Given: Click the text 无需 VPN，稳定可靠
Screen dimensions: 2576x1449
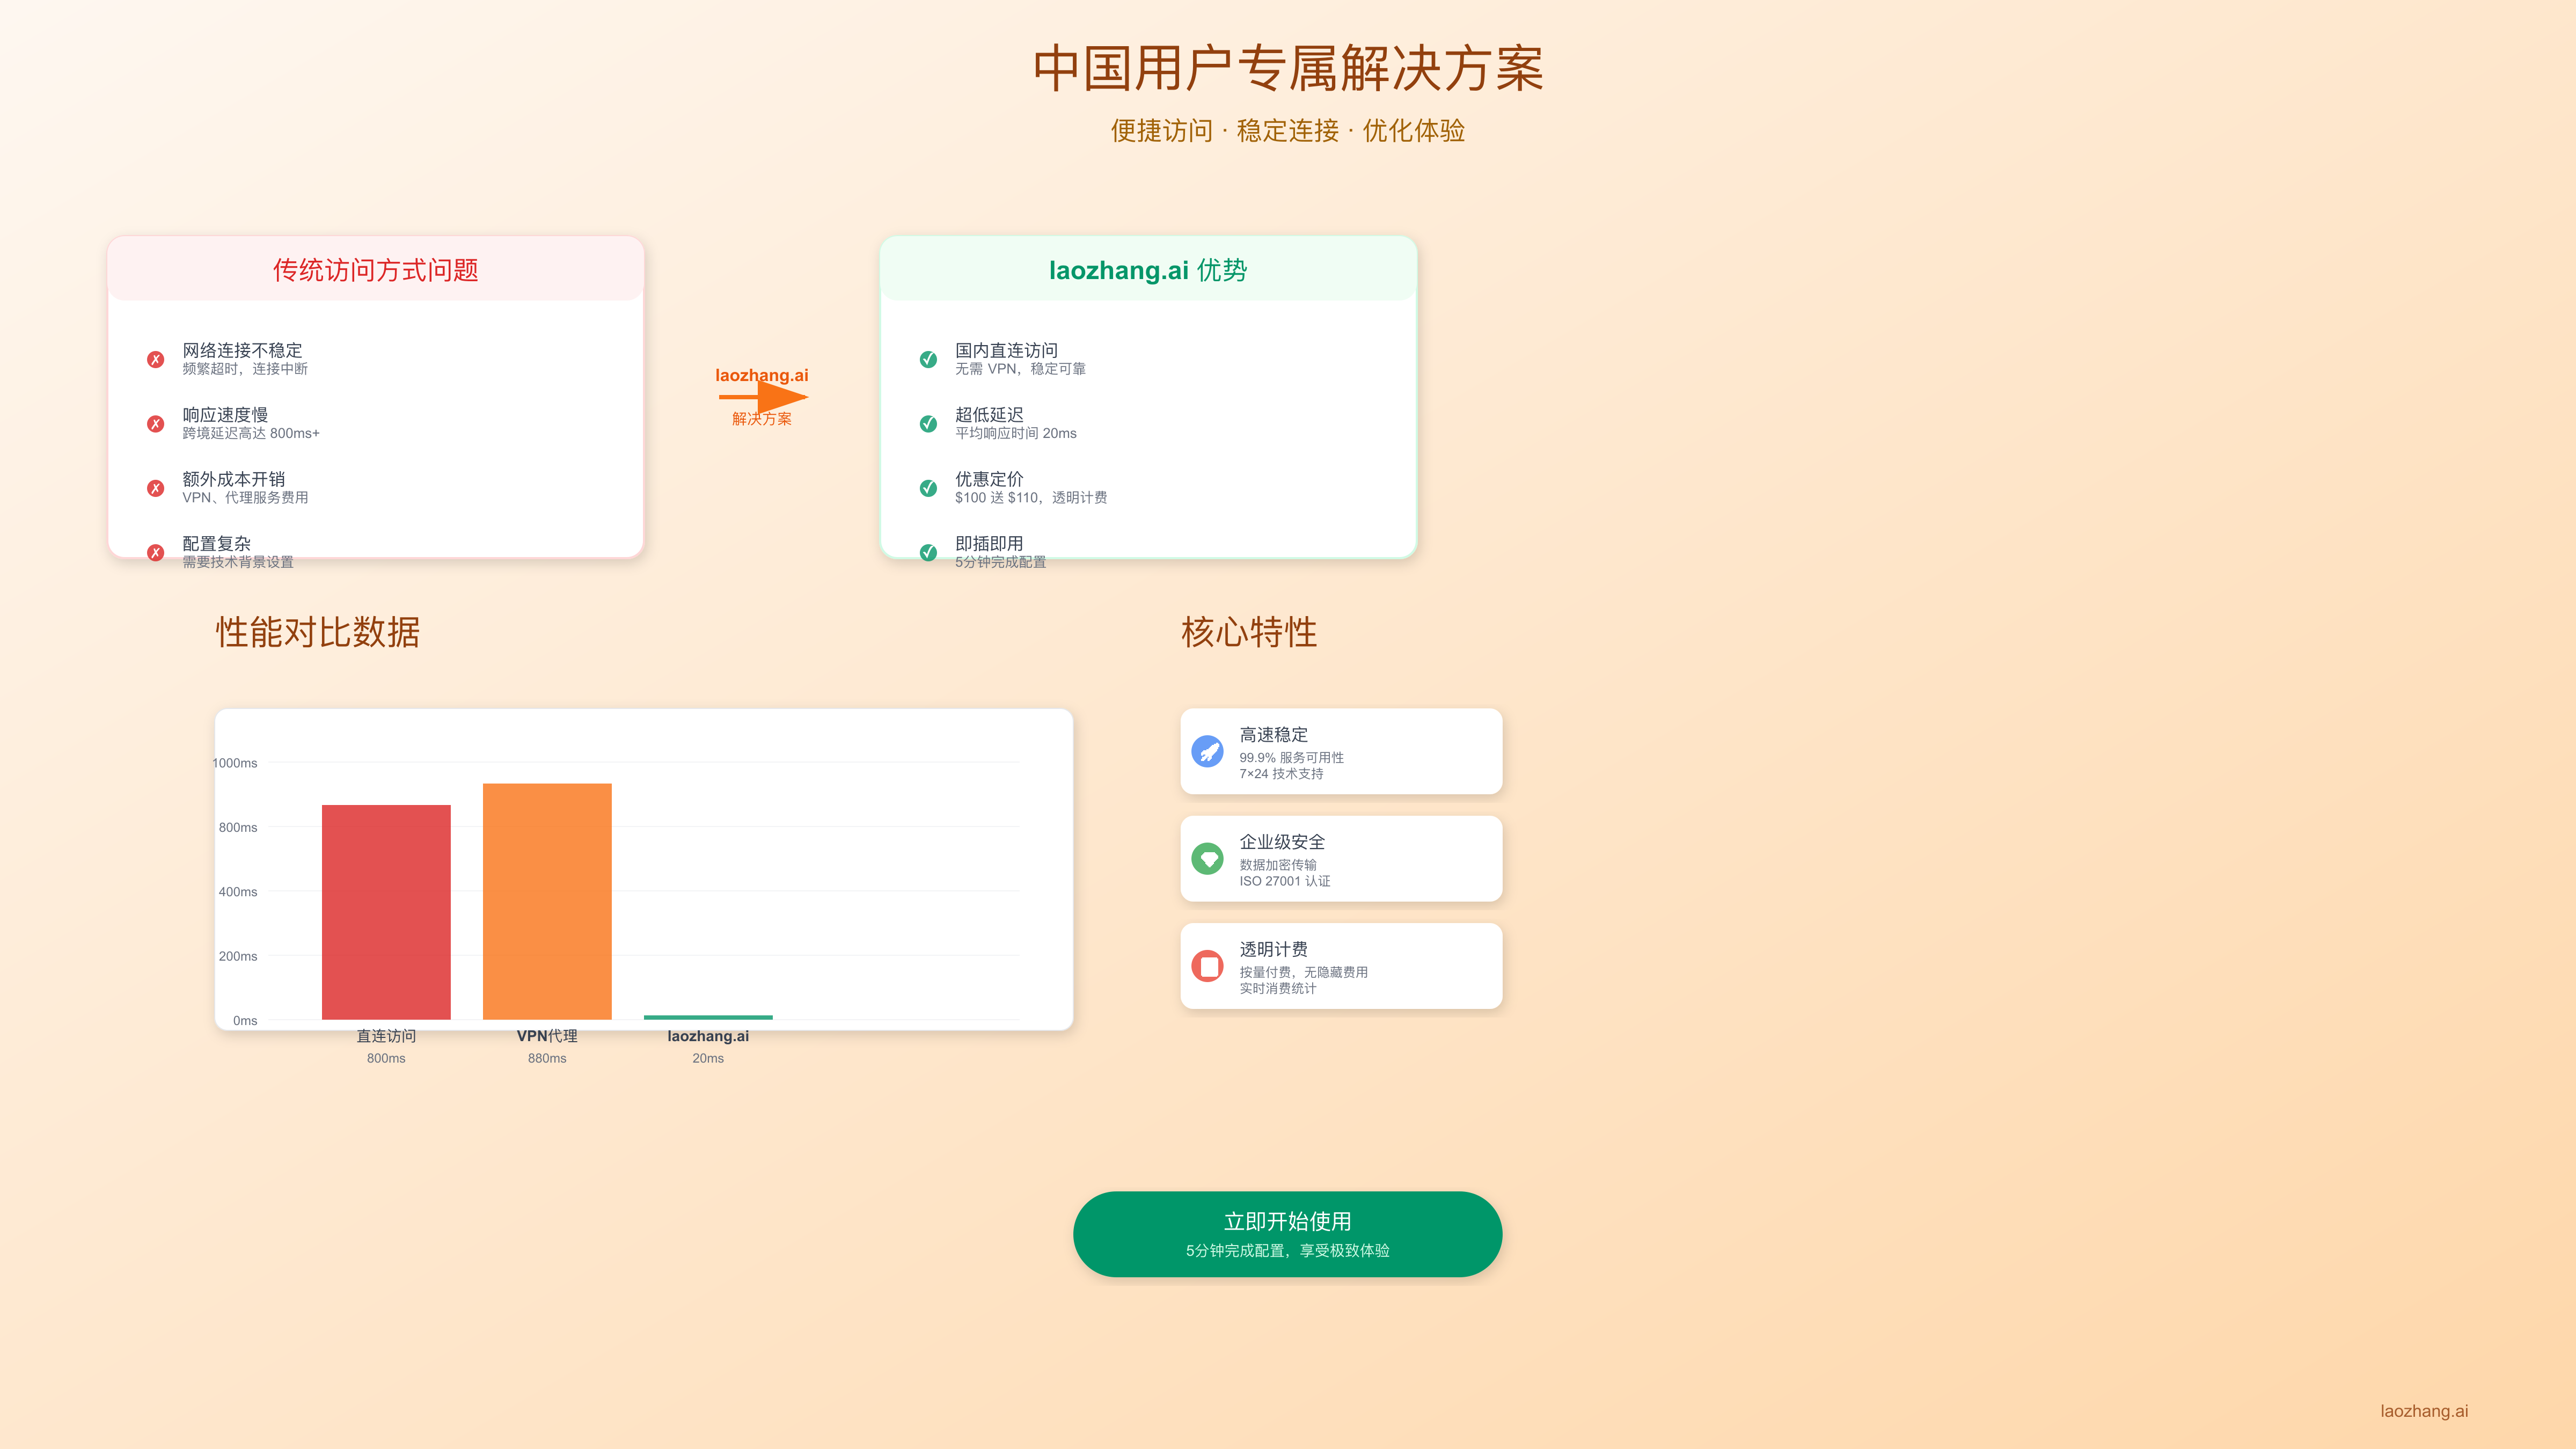Looking at the screenshot, I should pos(1020,369).
